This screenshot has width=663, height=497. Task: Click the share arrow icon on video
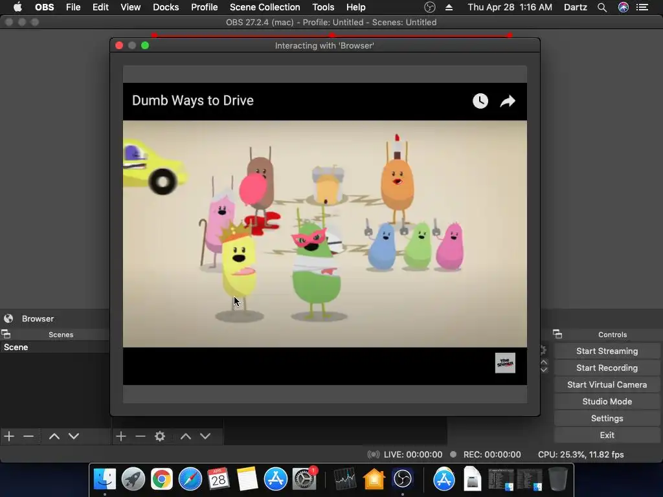click(x=508, y=101)
